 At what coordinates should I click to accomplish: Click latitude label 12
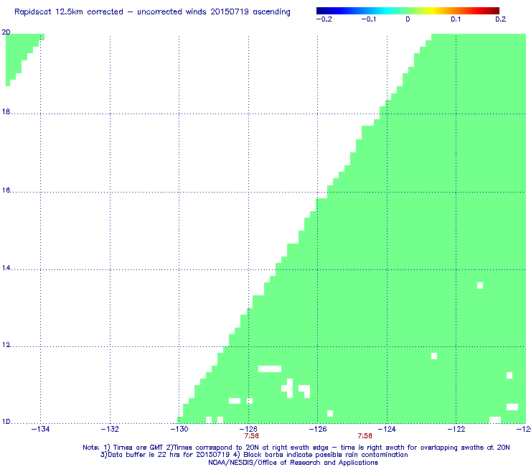pos(6,345)
